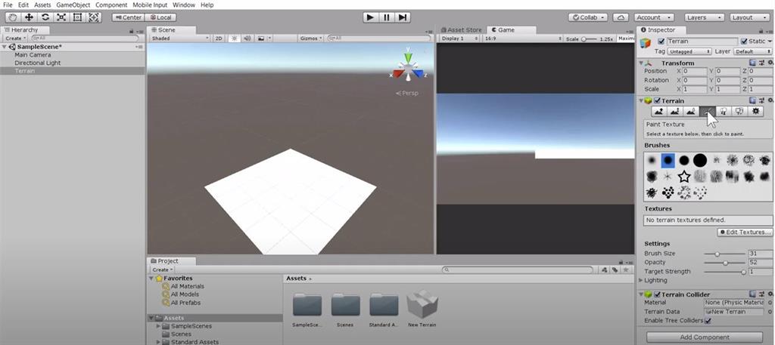
Task: Choose the star-shaped brush
Action: pyautogui.click(x=683, y=176)
